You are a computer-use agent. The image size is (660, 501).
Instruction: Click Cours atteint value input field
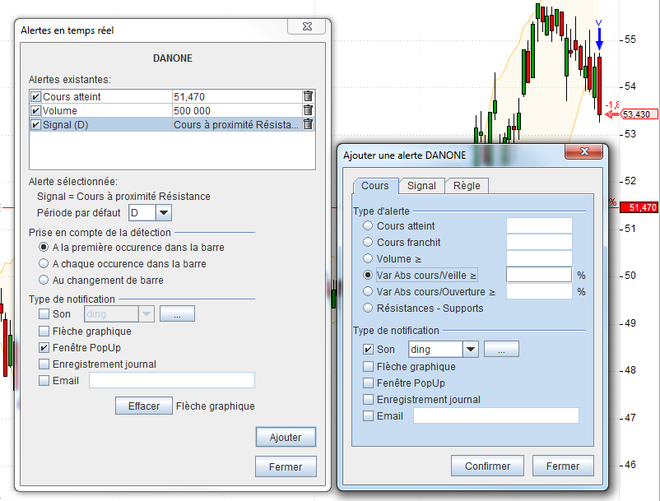coord(539,225)
